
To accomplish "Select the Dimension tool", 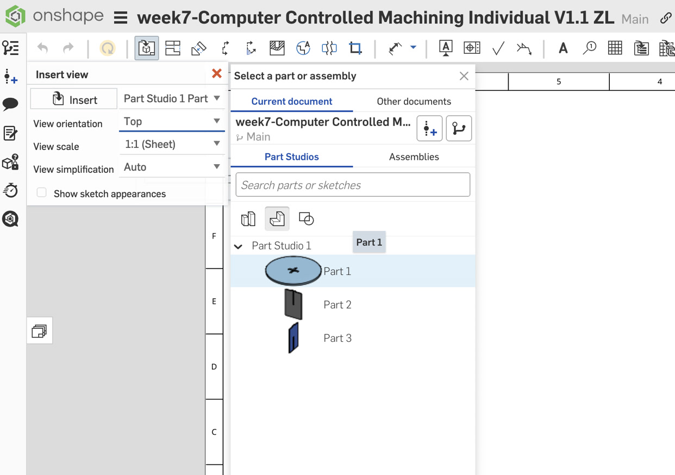I will (x=395, y=48).
